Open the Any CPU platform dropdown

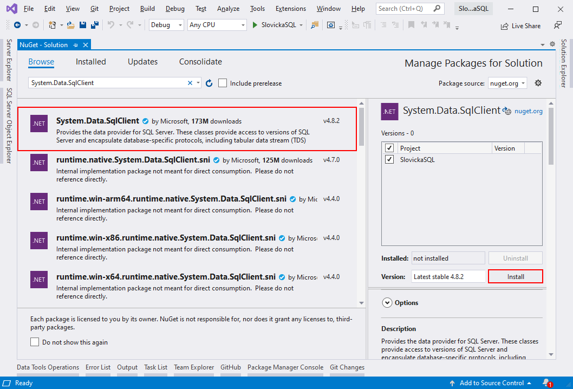click(217, 25)
